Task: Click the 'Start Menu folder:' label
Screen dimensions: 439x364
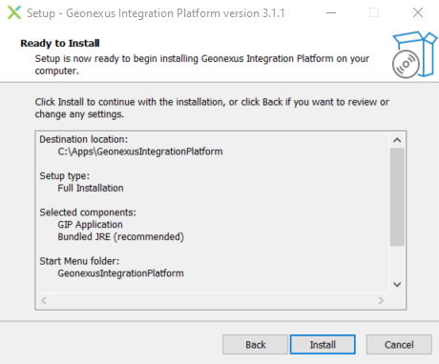Action: [79, 261]
